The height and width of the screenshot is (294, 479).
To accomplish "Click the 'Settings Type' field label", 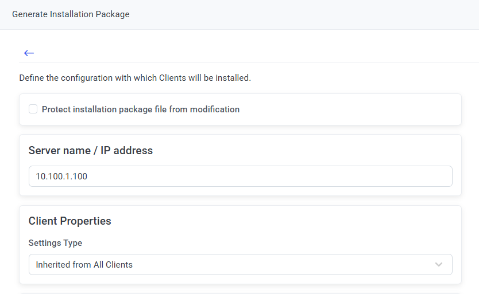I will (55, 243).
